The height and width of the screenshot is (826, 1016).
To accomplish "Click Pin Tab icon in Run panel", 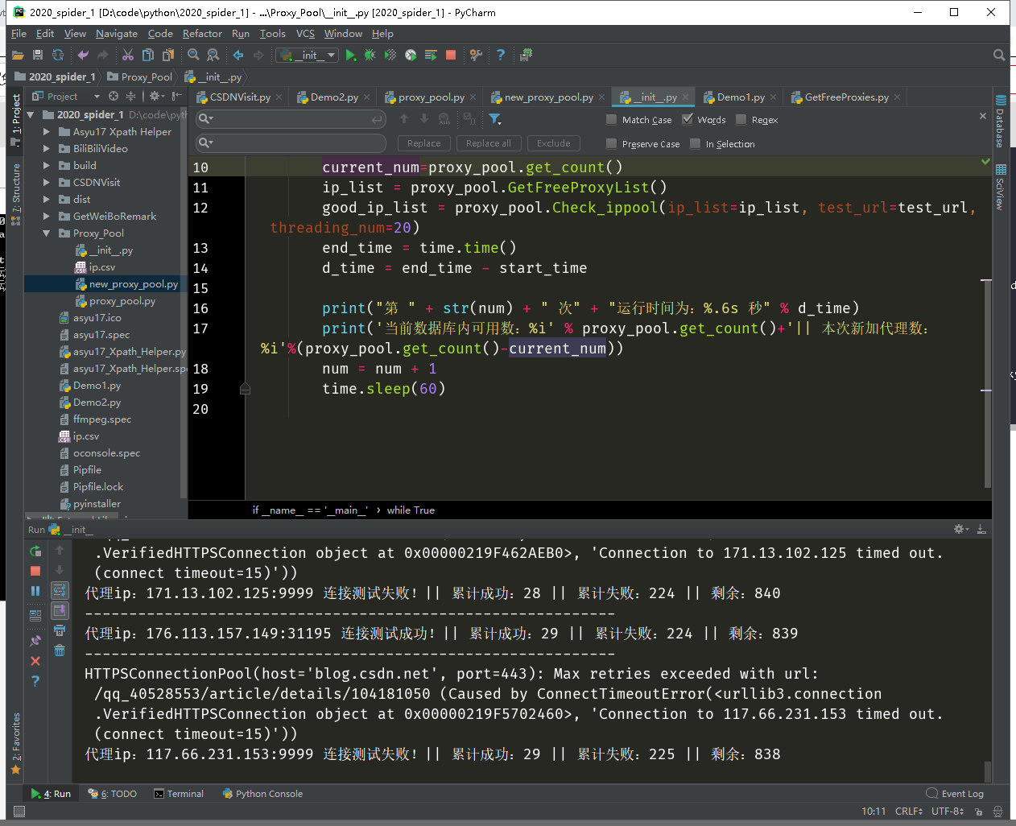I will 35,641.
